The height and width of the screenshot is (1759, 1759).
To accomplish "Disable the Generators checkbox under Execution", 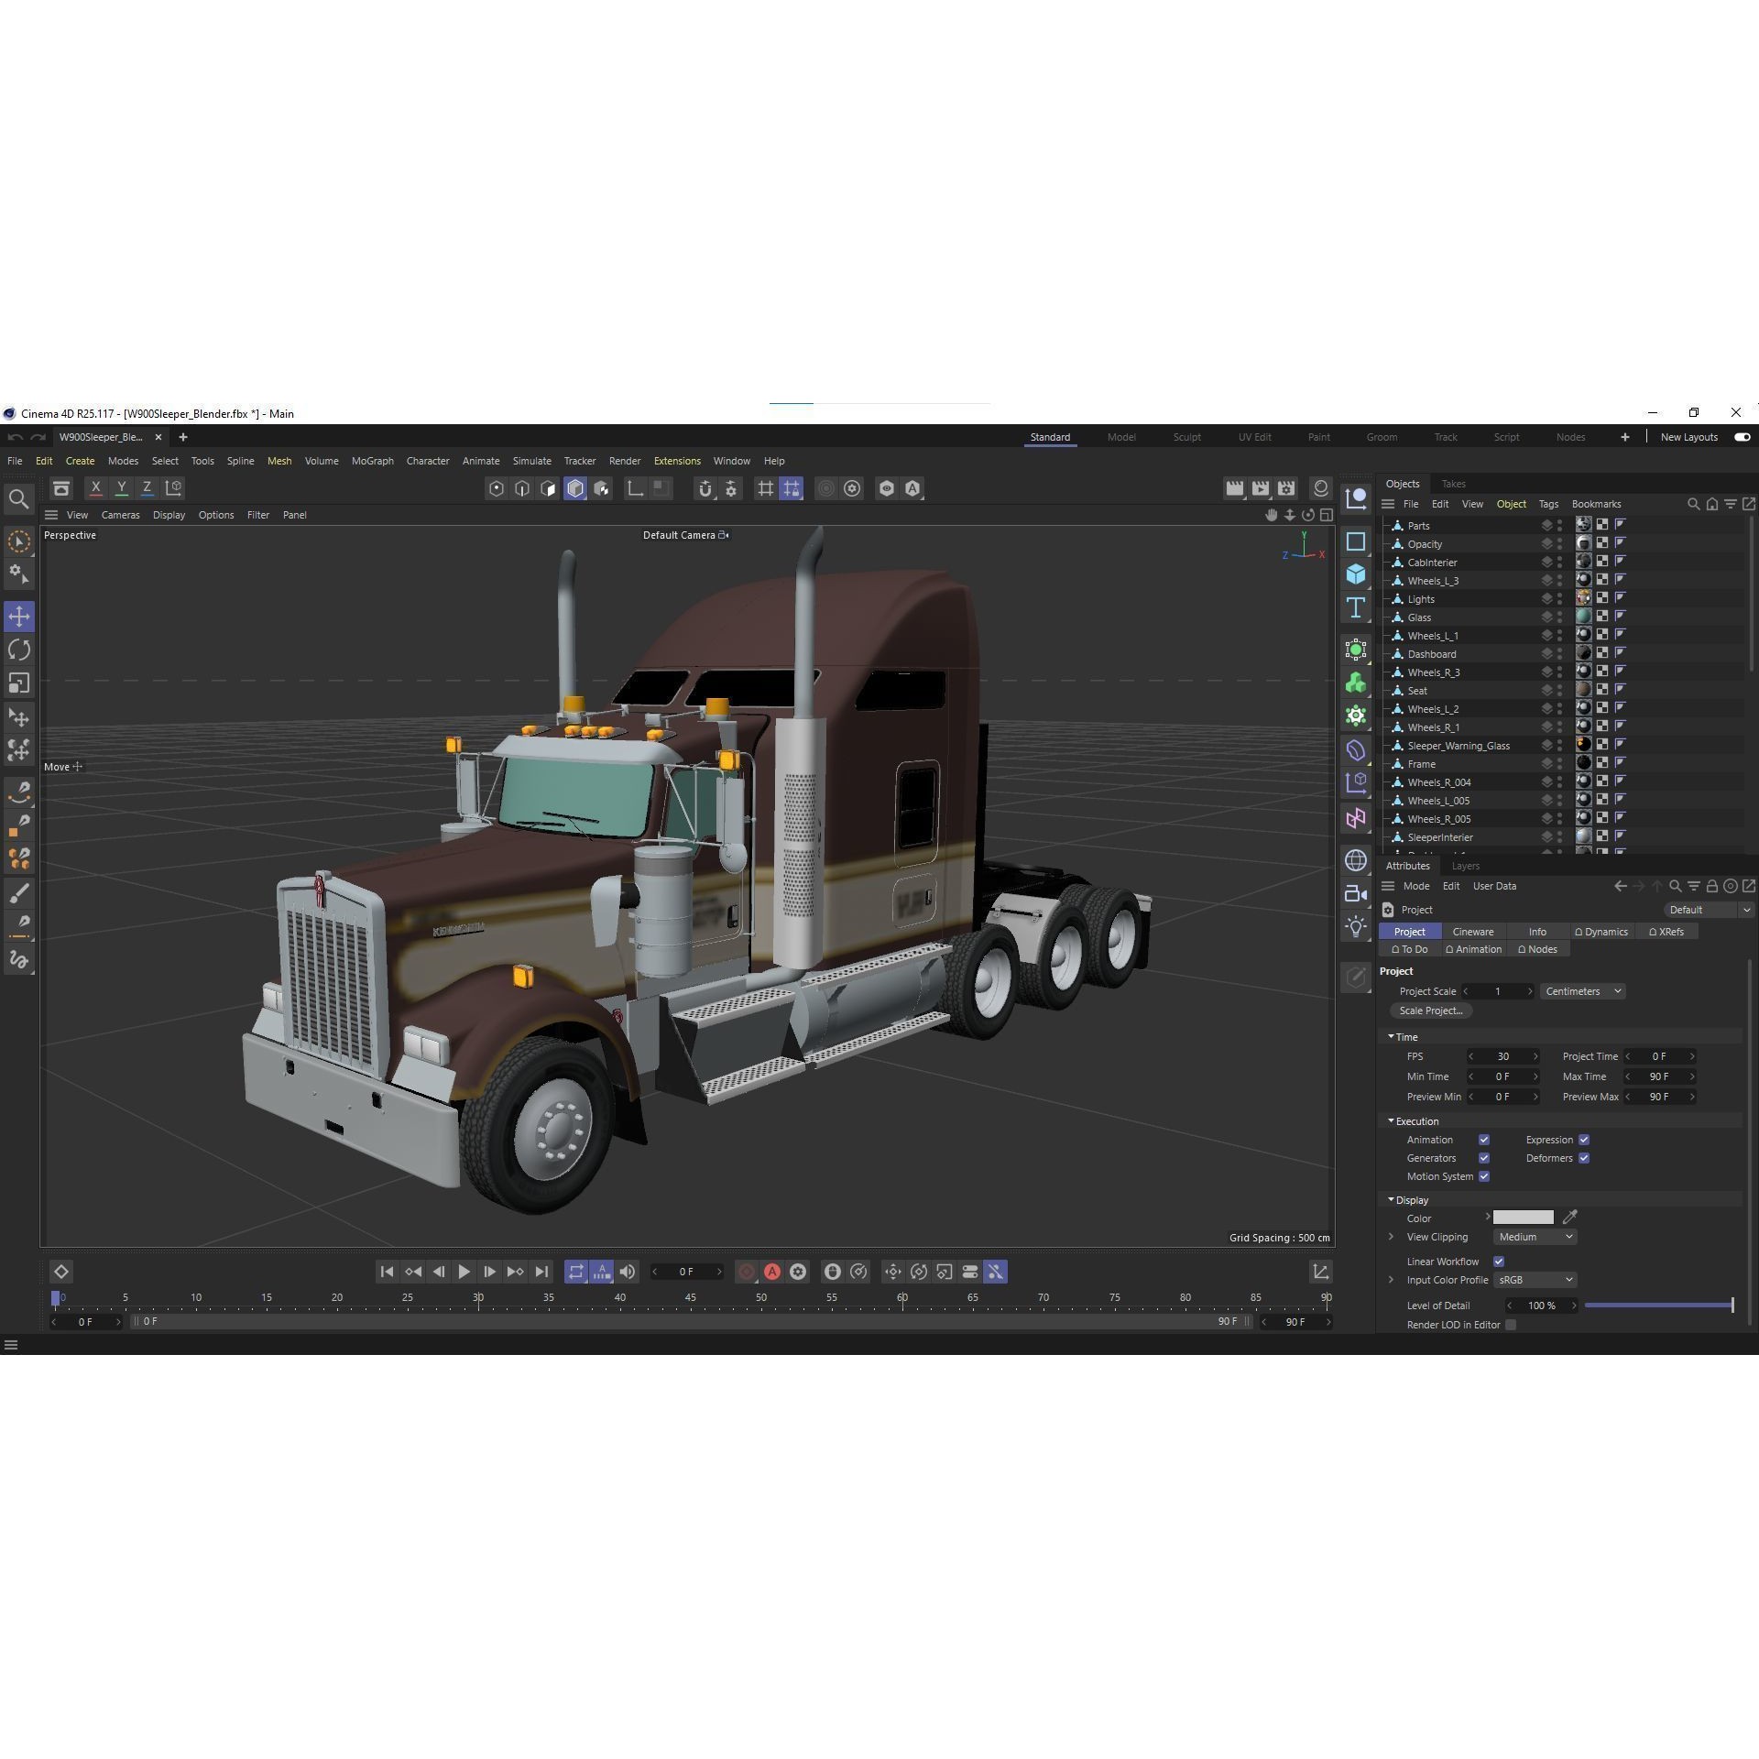I will (x=1484, y=1157).
